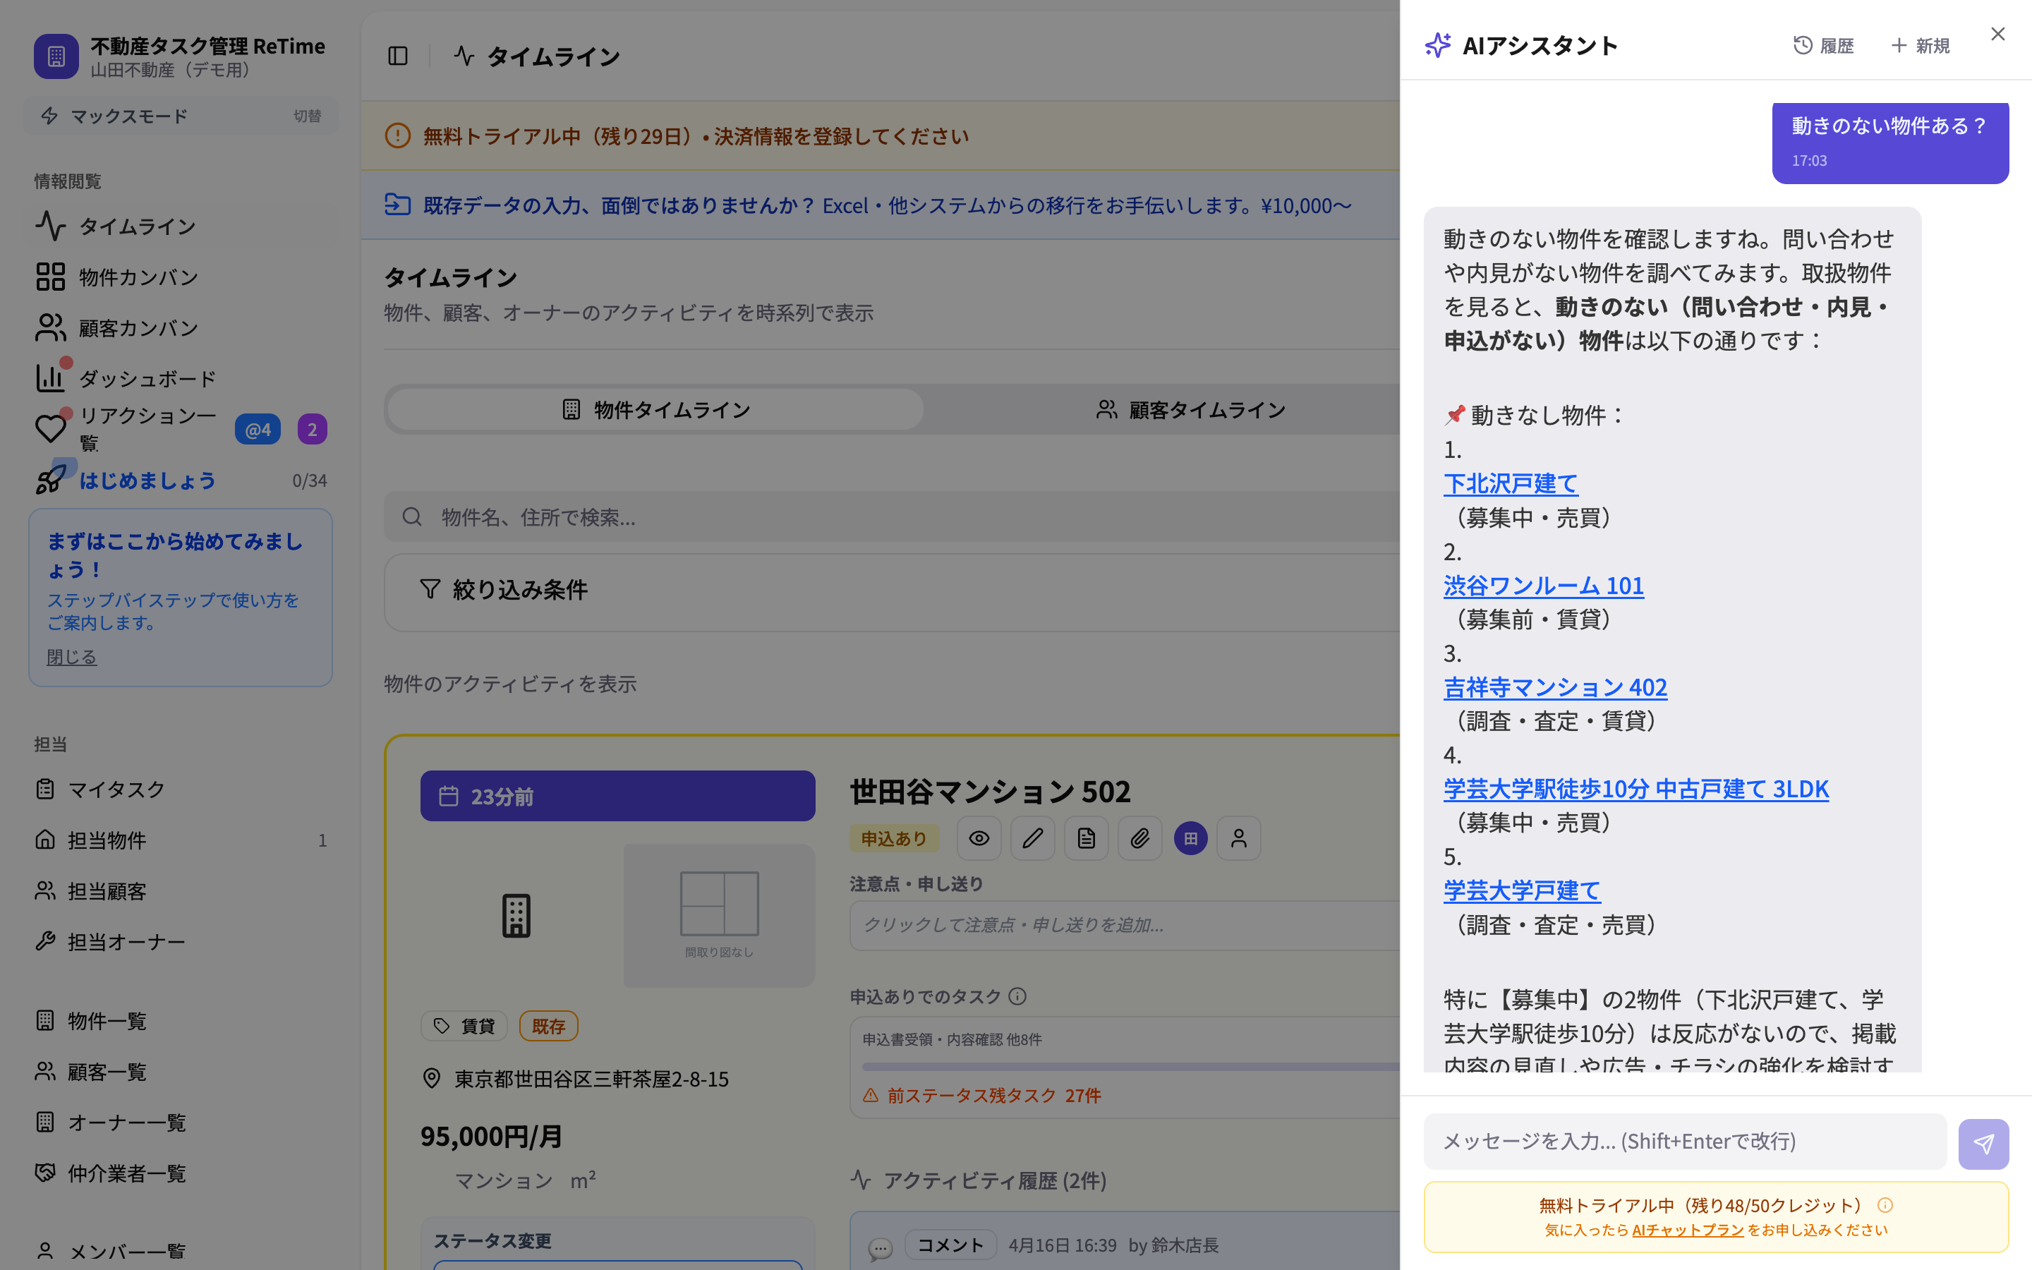Open タイムライン in the sidebar
Screen dimensions: 2032x1270
(181, 226)
